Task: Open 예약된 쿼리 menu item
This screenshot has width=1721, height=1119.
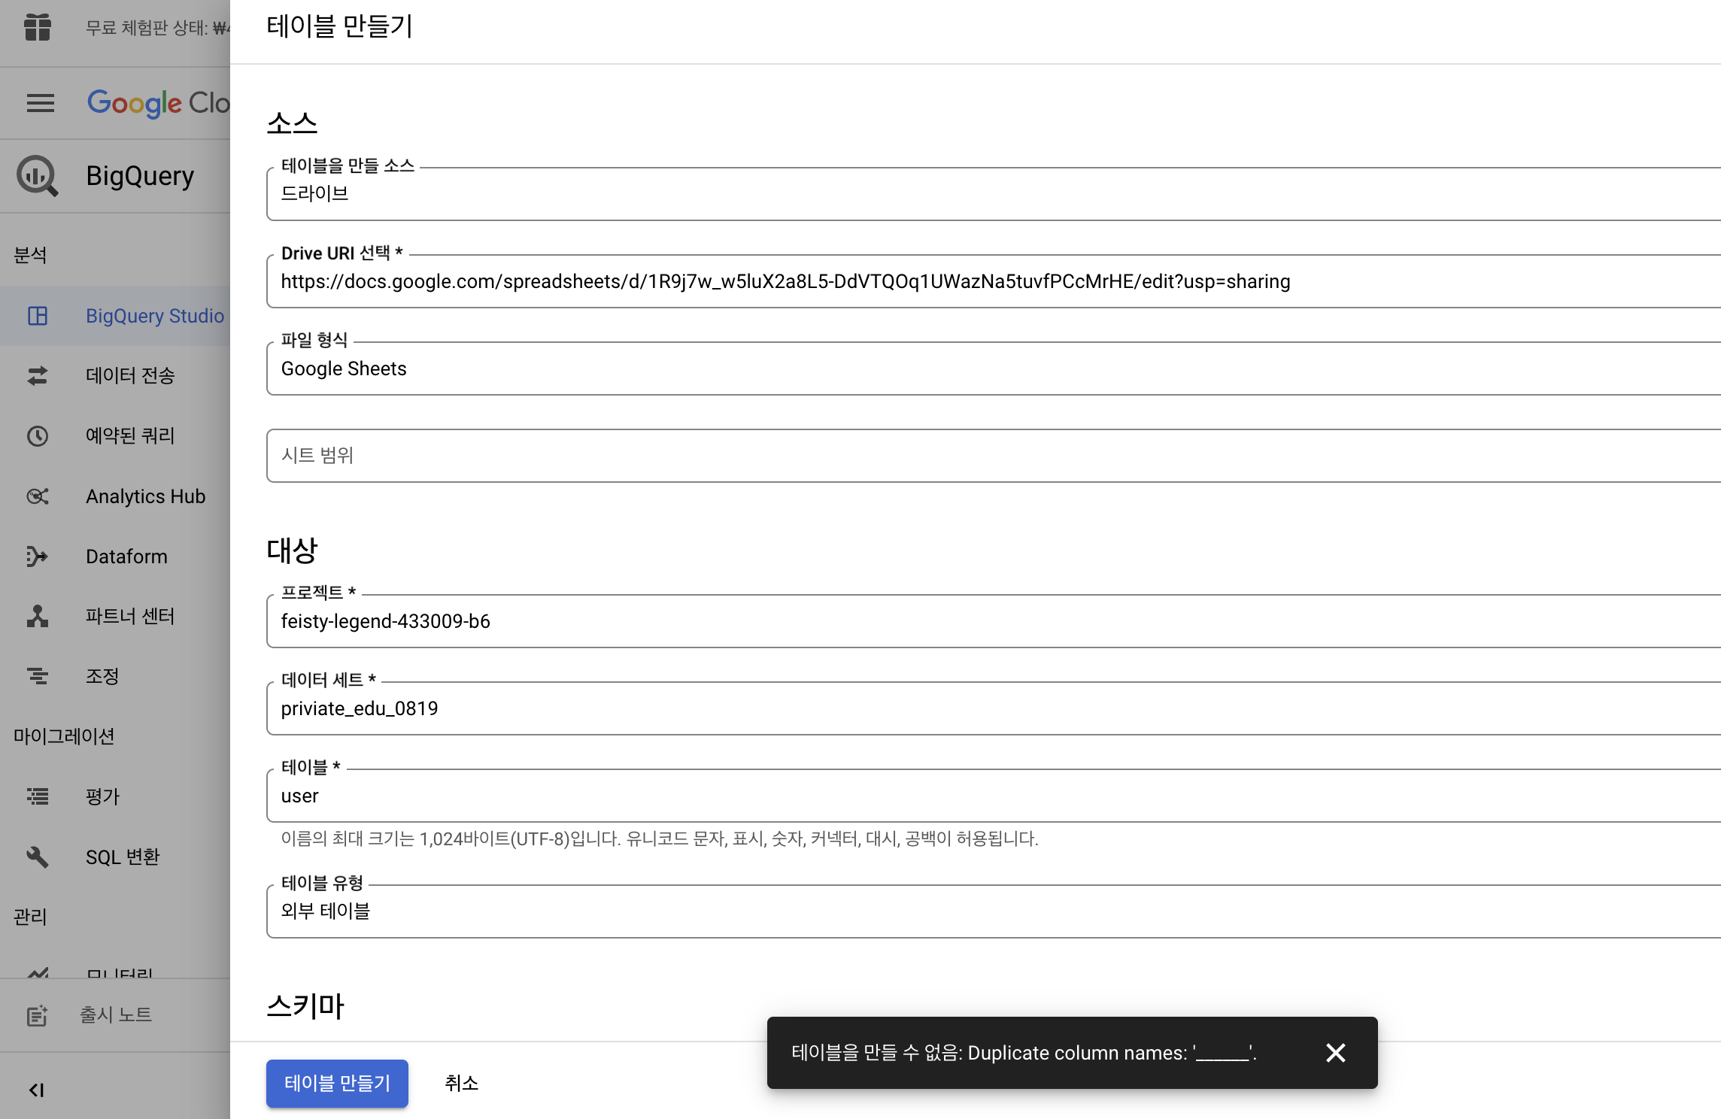Action: (x=115, y=436)
